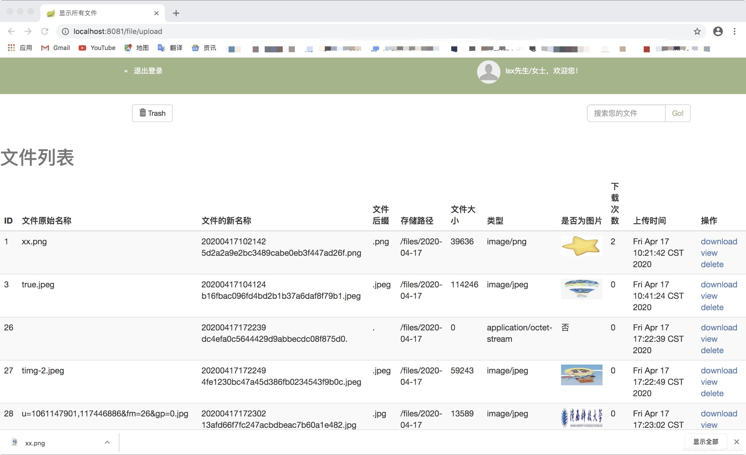Reload the page with the refresh icon
The height and width of the screenshot is (455, 746).
45,31
